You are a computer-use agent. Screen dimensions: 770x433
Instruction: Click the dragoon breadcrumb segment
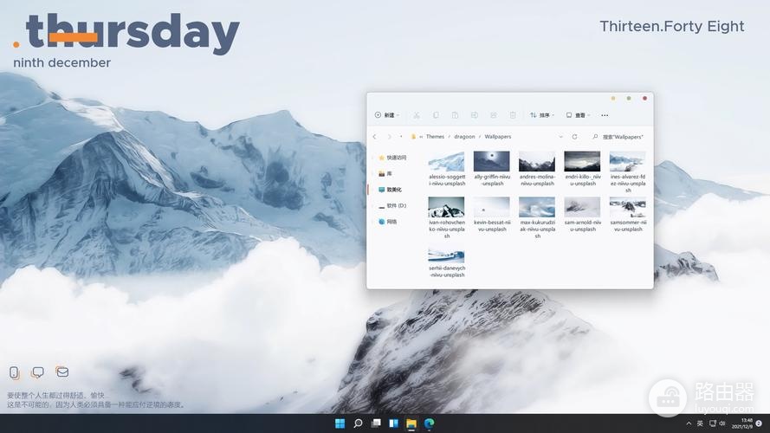464,137
